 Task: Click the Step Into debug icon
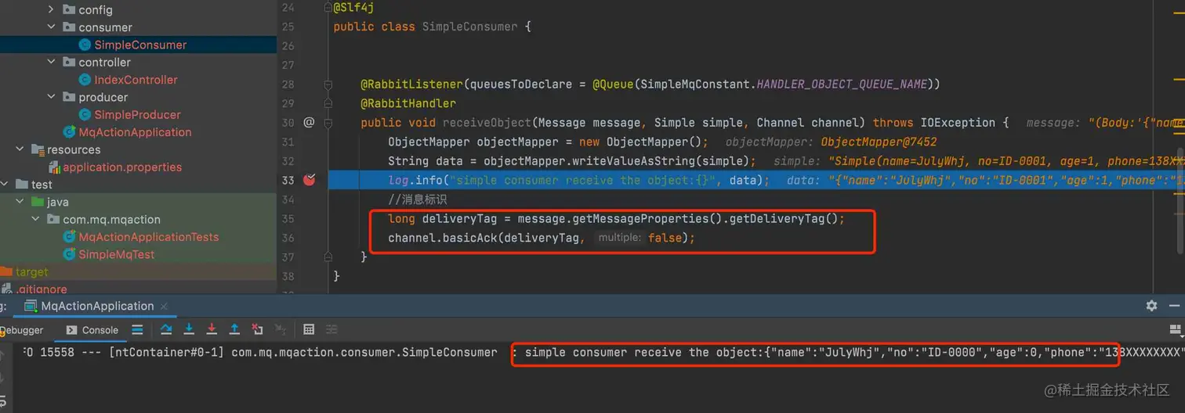(x=189, y=329)
